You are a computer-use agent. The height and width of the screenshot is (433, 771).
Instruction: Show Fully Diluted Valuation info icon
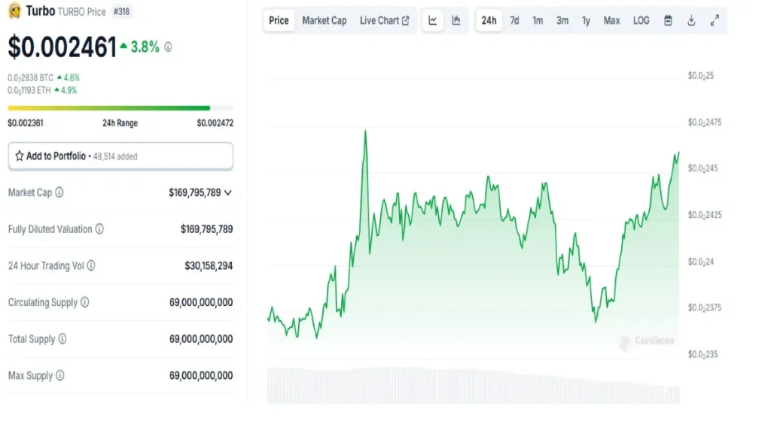coord(99,229)
